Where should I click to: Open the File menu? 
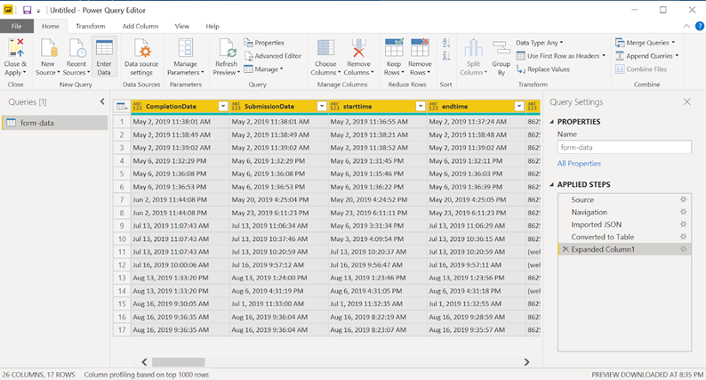pyautogui.click(x=16, y=26)
